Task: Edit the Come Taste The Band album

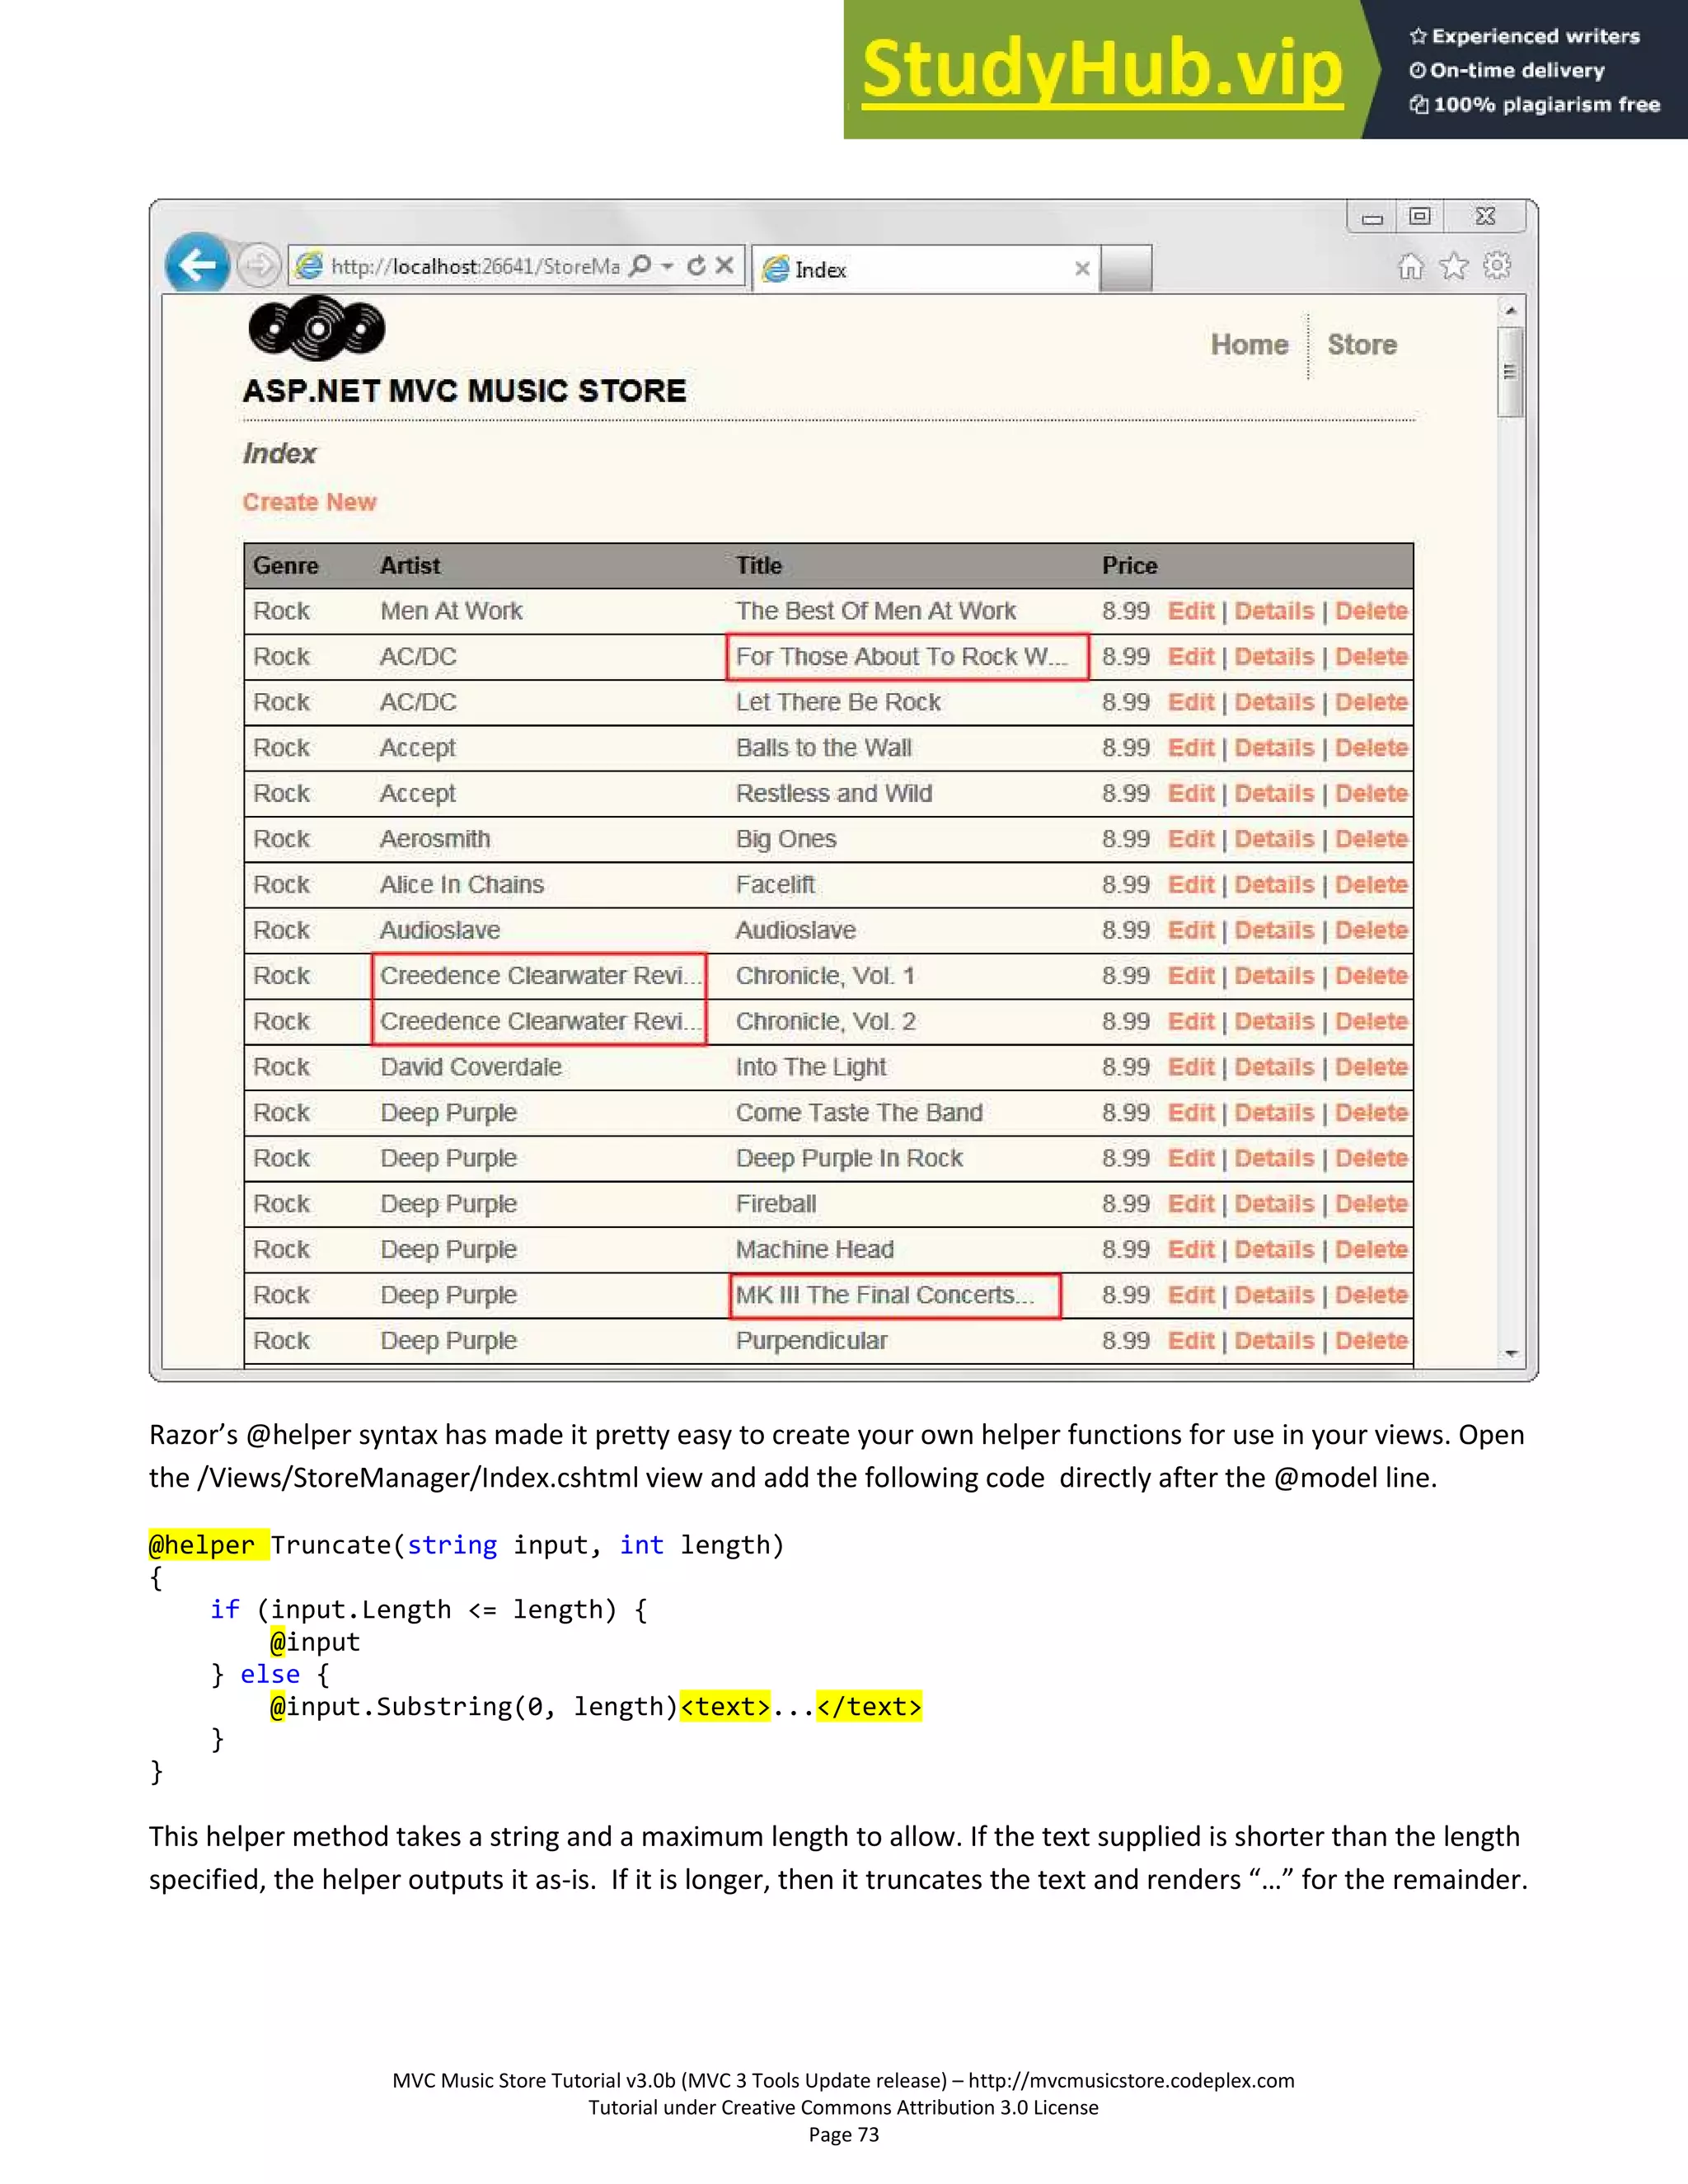Action: [1190, 1113]
